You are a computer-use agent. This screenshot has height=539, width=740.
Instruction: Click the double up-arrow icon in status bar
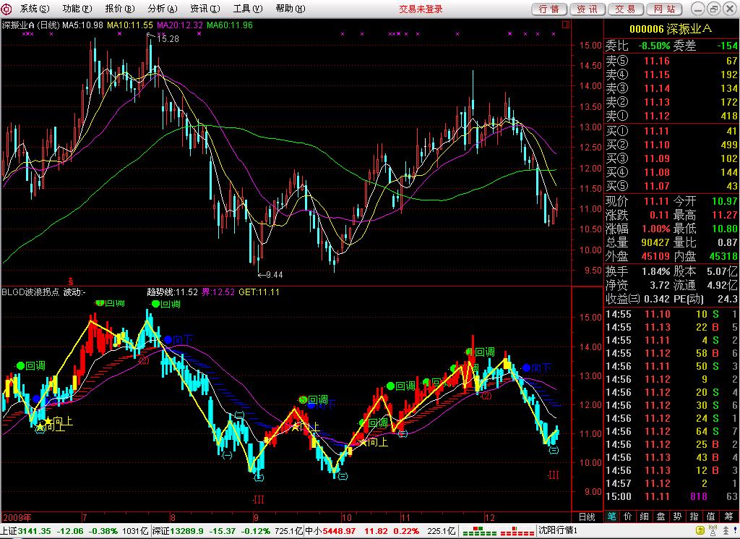click(726, 531)
